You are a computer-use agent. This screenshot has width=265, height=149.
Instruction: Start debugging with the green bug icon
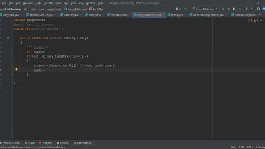click(229, 9)
